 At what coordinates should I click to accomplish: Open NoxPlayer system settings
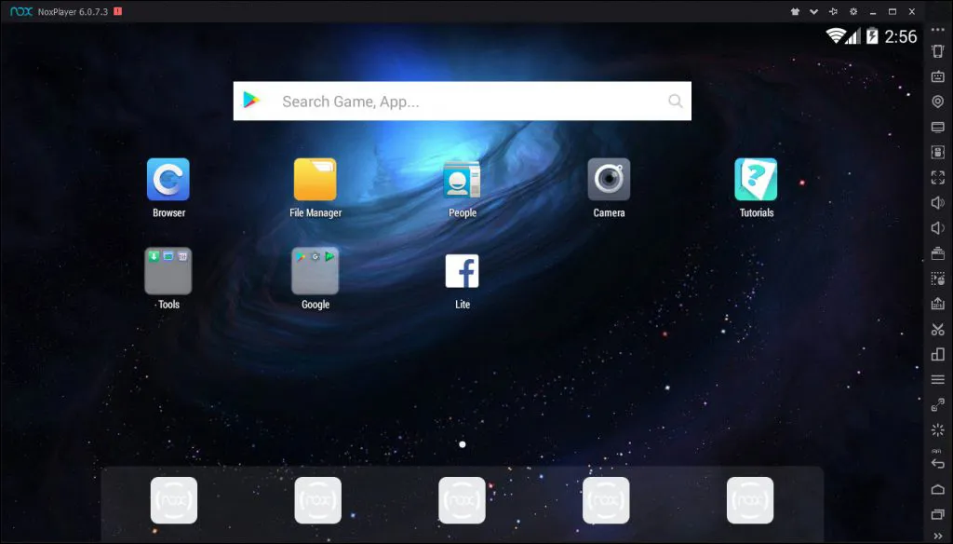[853, 11]
